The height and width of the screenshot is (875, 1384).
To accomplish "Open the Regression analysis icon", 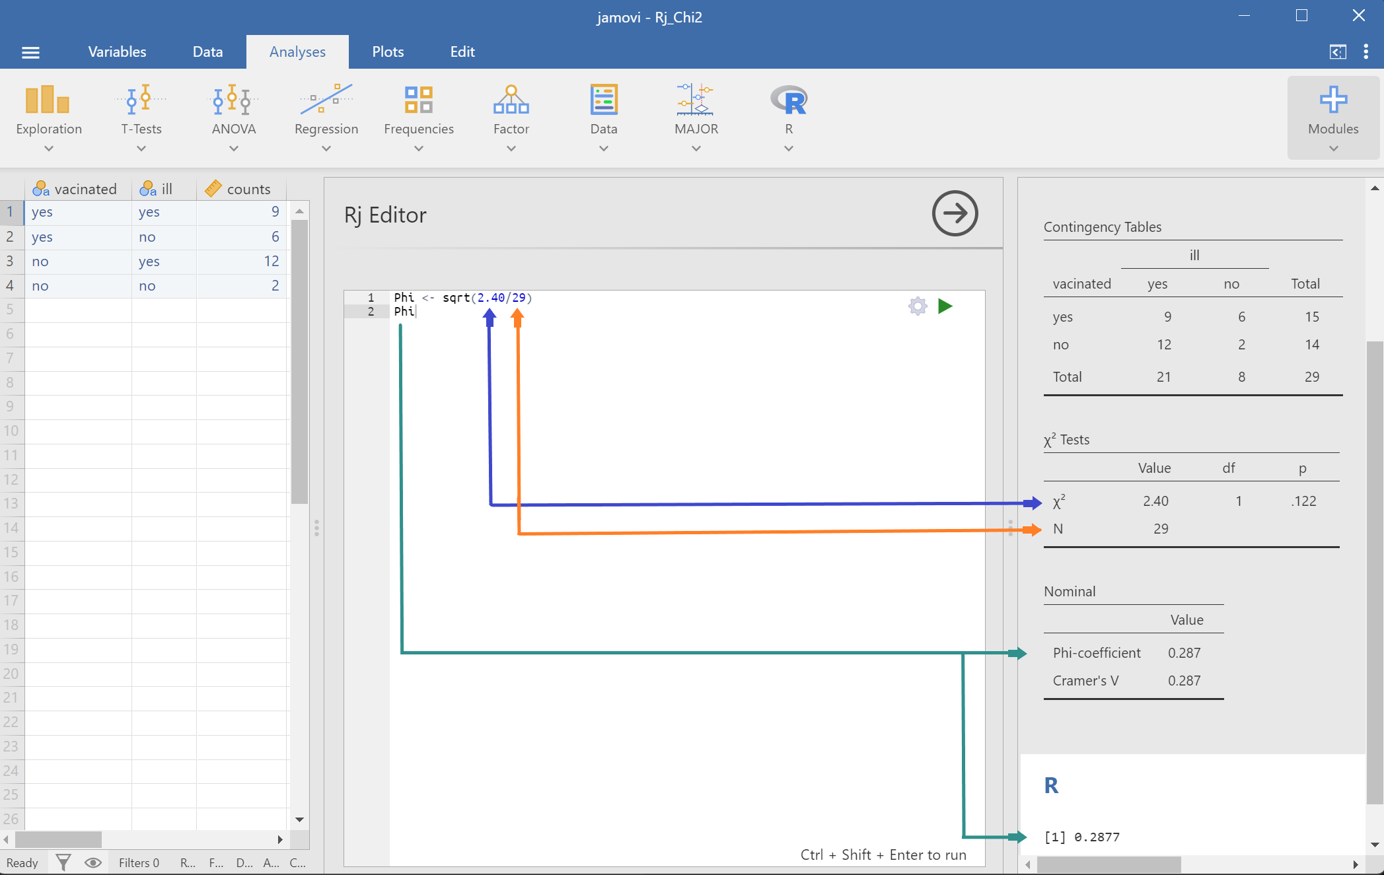I will tap(326, 100).
